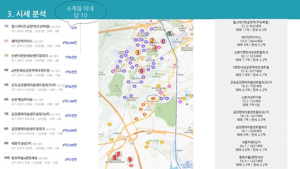The height and width of the screenshot is (169, 300).
Task: Select 9위 세종주공6단지 entry
Action: coord(40,146)
